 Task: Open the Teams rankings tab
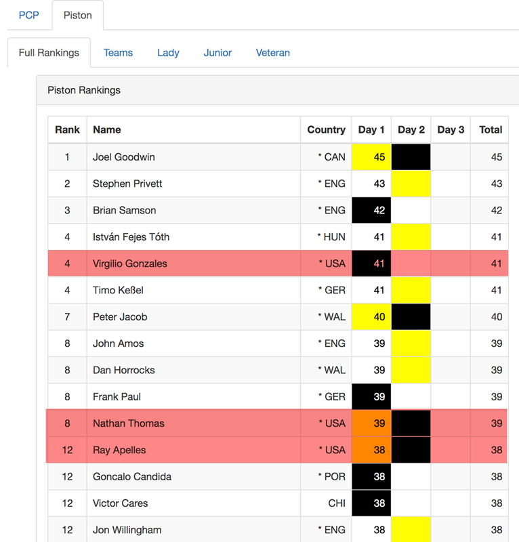[119, 53]
